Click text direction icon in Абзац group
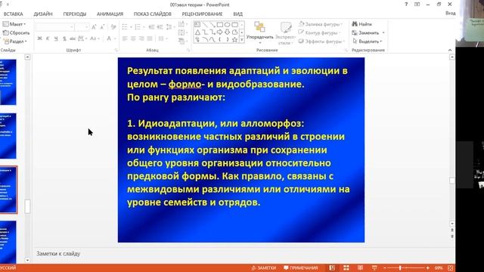The image size is (484, 272). point(182,24)
